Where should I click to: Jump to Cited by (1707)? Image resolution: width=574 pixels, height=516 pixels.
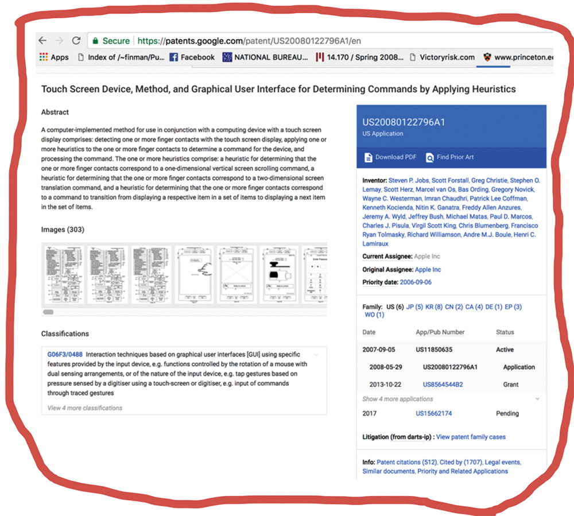point(461,462)
